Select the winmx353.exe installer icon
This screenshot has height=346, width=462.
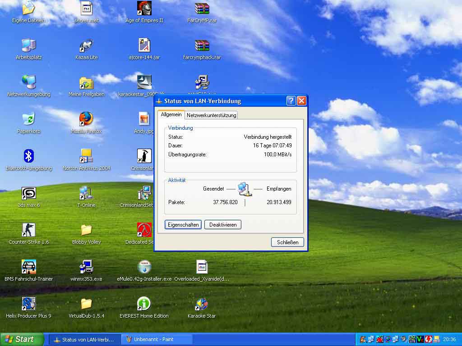86,271
